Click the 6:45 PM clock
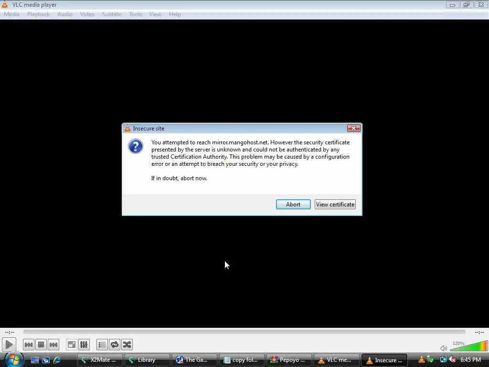This screenshot has height=367, width=489. (470, 360)
